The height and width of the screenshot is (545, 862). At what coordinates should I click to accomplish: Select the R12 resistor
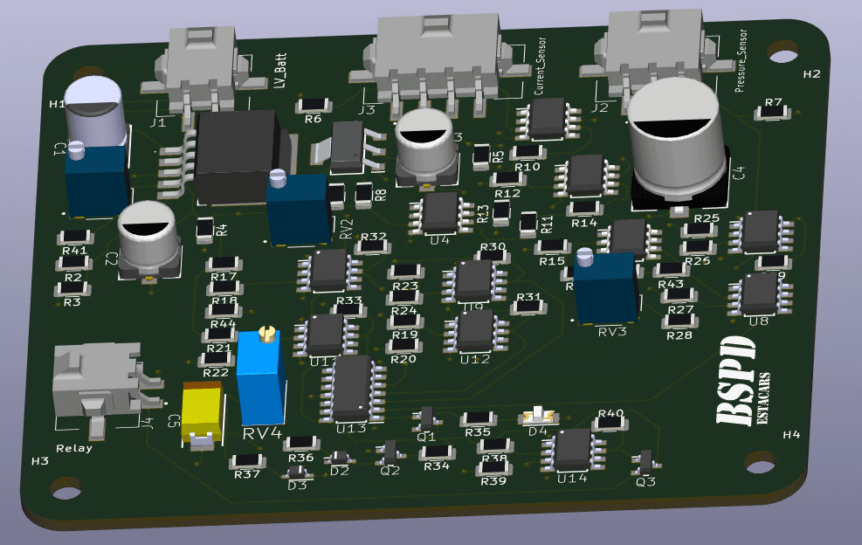[508, 179]
